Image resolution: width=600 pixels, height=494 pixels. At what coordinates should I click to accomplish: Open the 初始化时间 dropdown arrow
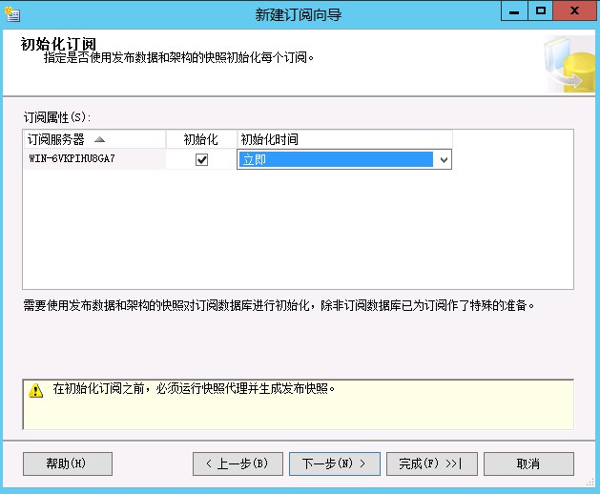pyautogui.click(x=443, y=160)
